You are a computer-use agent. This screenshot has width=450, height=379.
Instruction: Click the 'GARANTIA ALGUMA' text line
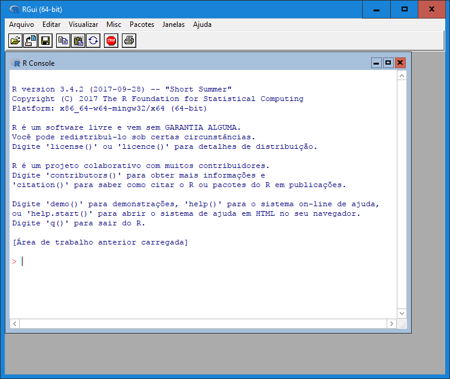(x=126, y=127)
